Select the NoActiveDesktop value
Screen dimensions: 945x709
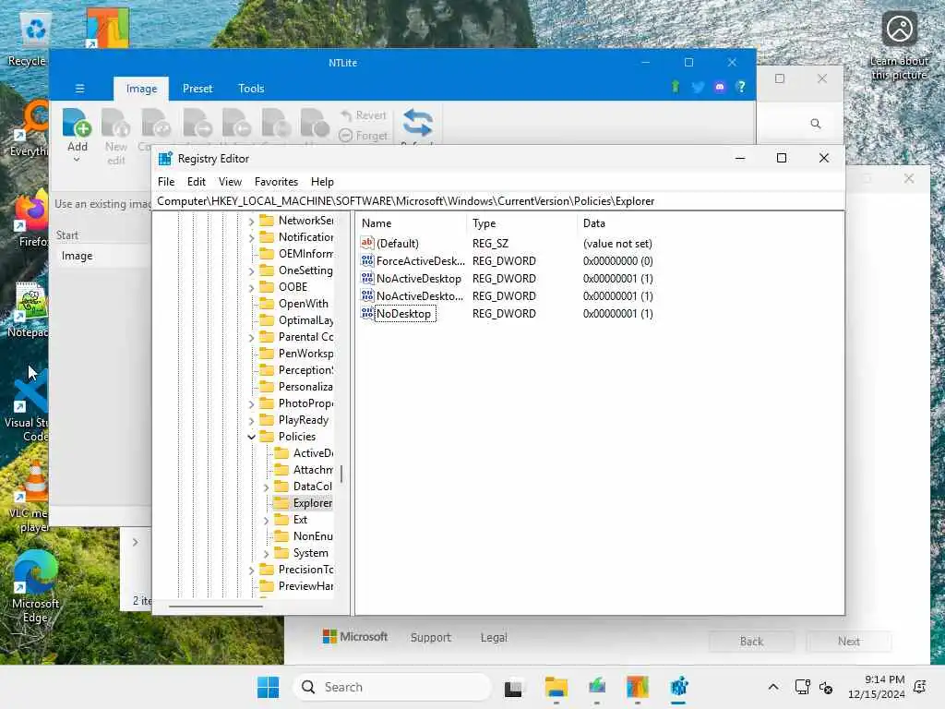418,279
